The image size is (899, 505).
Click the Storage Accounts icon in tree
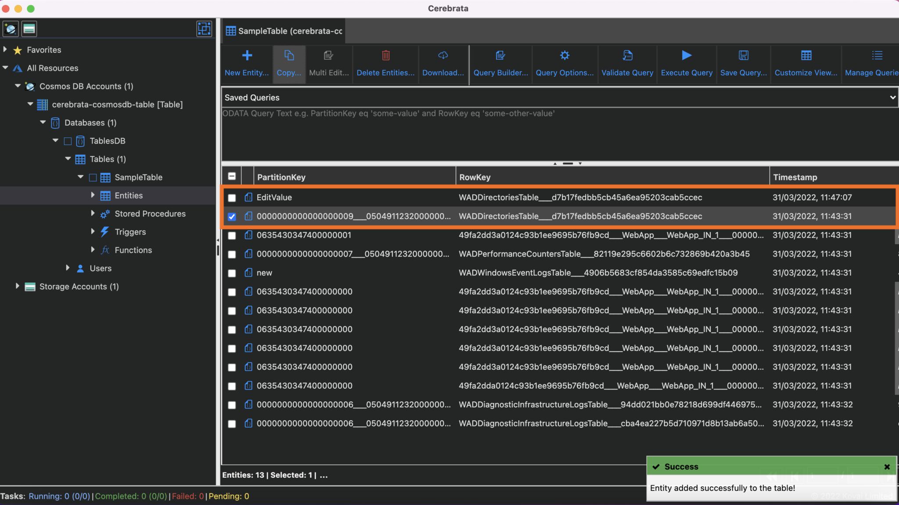tap(30, 287)
